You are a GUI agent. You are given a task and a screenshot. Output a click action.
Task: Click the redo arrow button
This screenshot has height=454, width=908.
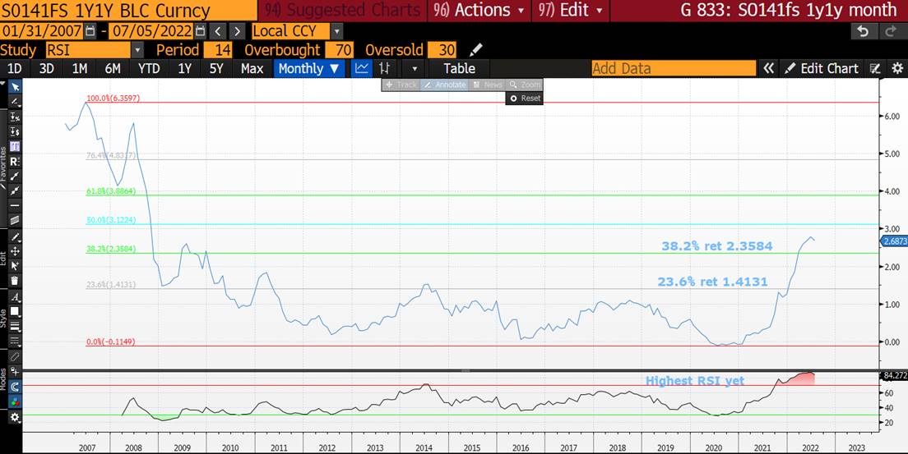890,31
